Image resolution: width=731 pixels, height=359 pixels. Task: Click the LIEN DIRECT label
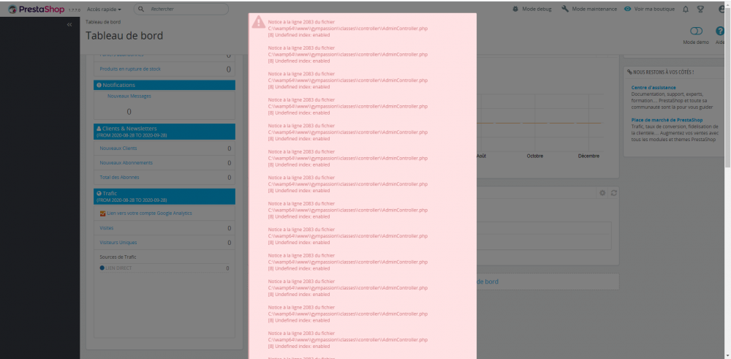tap(119, 268)
